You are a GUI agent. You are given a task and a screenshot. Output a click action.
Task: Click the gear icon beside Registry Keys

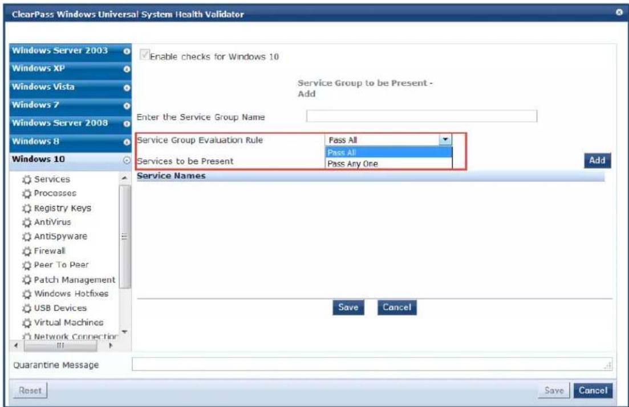27,208
